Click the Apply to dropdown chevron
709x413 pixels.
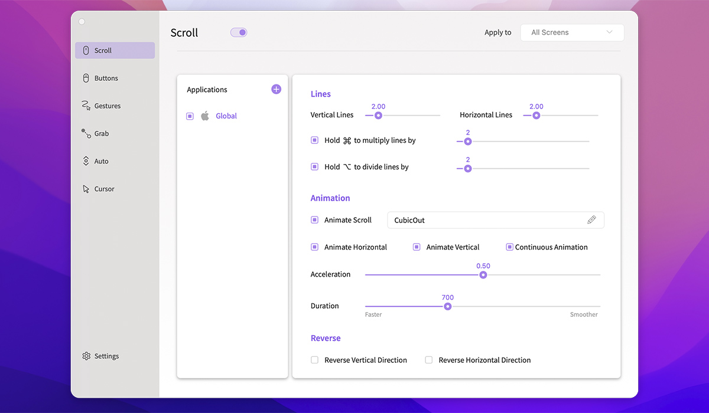609,32
